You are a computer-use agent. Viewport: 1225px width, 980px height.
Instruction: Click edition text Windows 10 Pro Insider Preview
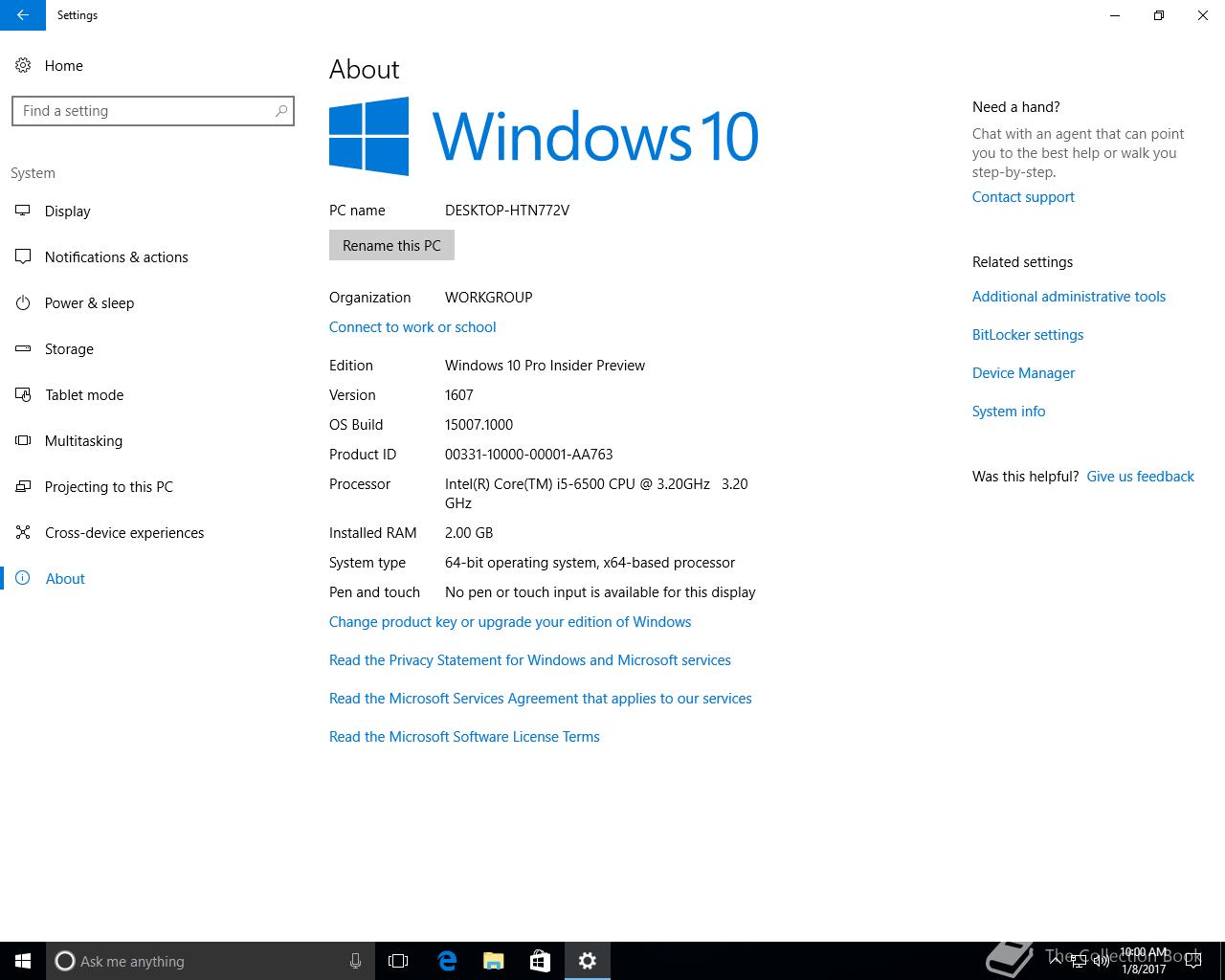pyautogui.click(x=545, y=365)
